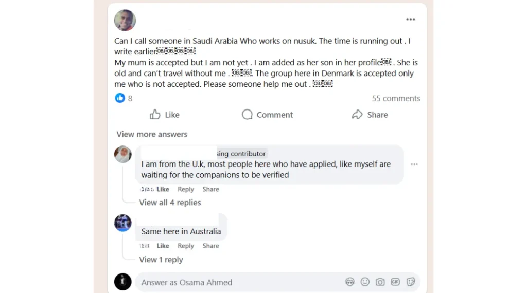Attach a photo using the camera icon

[x=380, y=282]
